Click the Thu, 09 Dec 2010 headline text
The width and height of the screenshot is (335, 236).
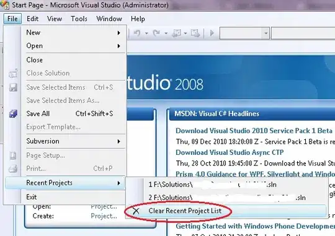tap(256, 142)
